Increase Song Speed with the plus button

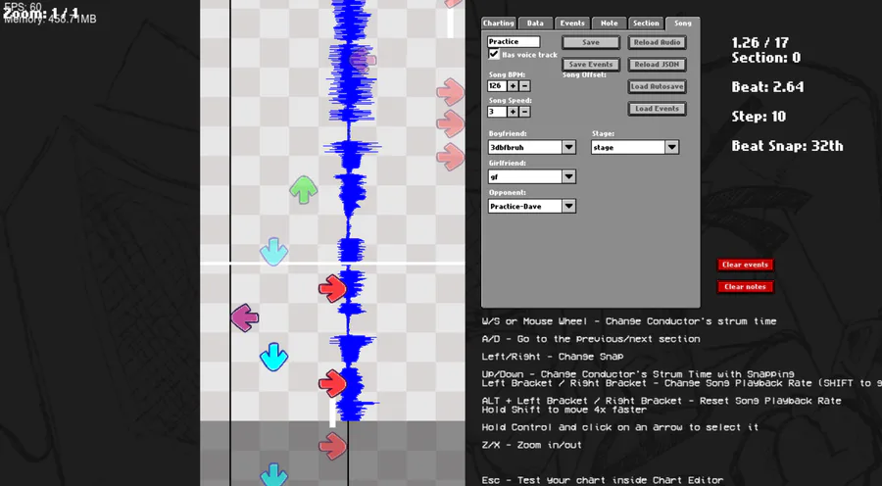[513, 112]
